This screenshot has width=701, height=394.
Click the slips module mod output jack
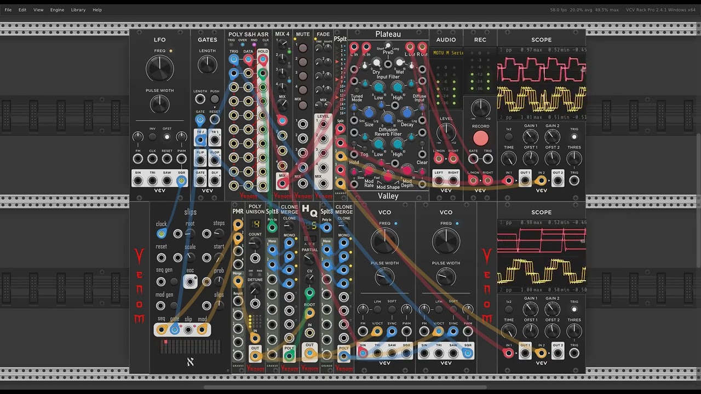[x=202, y=329]
